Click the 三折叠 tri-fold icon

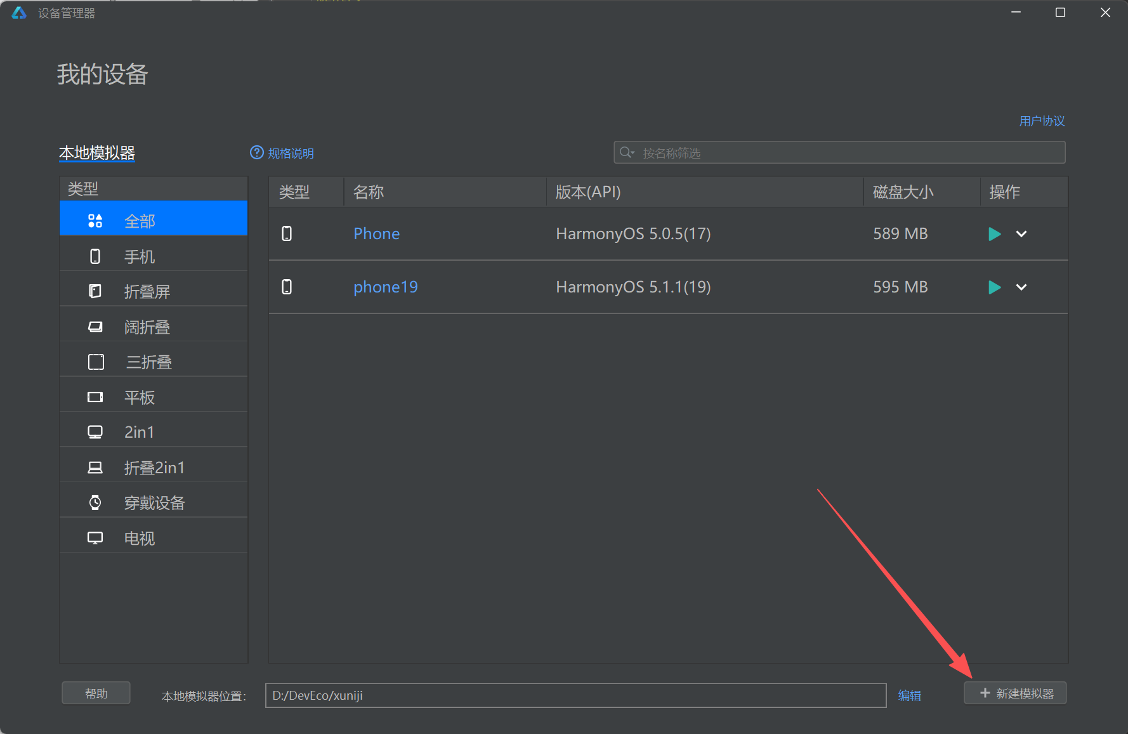click(x=96, y=362)
